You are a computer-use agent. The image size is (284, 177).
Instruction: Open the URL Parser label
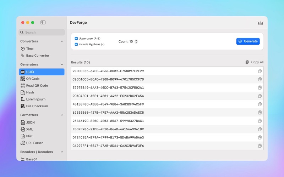pos(34,143)
